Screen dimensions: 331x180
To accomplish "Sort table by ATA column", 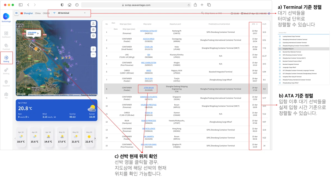I will tap(255, 24).
